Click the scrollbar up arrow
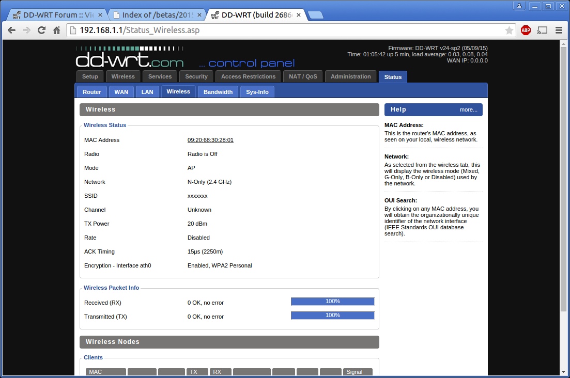The height and width of the screenshot is (378, 570). [563, 43]
